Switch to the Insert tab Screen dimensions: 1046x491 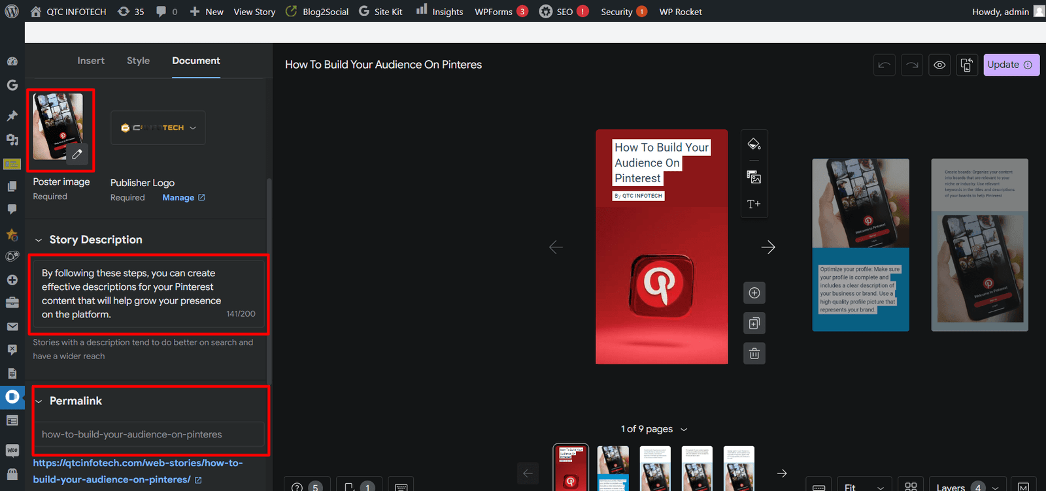(91, 60)
